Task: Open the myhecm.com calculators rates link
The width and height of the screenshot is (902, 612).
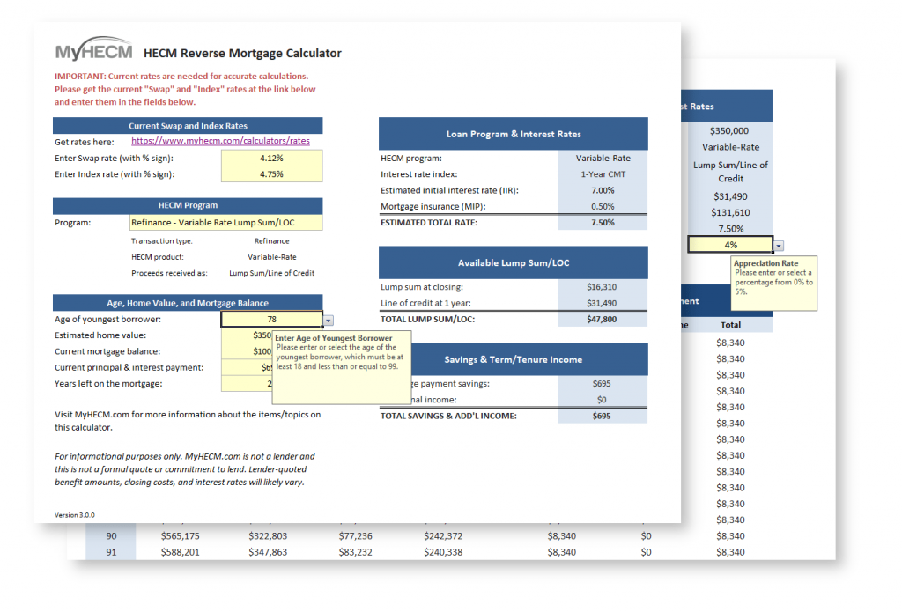Action: pyautogui.click(x=220, y=141)
